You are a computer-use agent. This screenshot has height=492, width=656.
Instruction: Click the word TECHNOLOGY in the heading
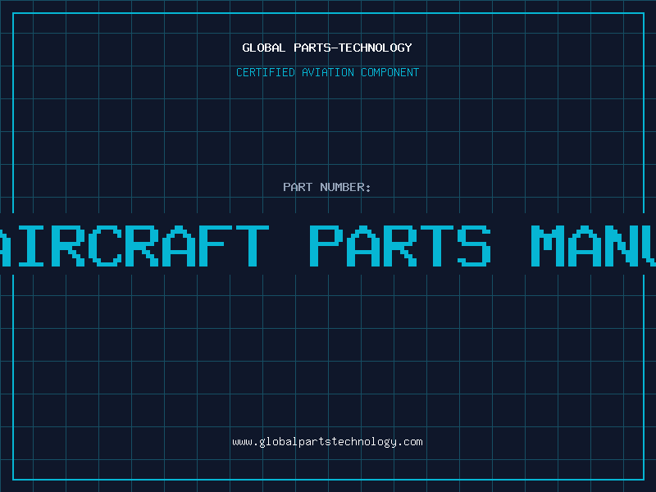(x=376, y=48)
